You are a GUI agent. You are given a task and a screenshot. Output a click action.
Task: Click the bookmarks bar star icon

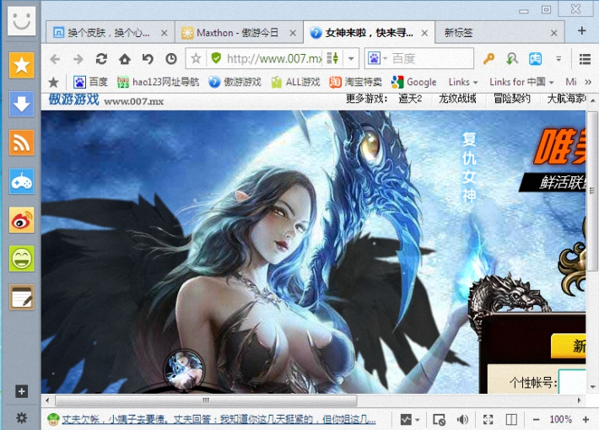[53, 82]
